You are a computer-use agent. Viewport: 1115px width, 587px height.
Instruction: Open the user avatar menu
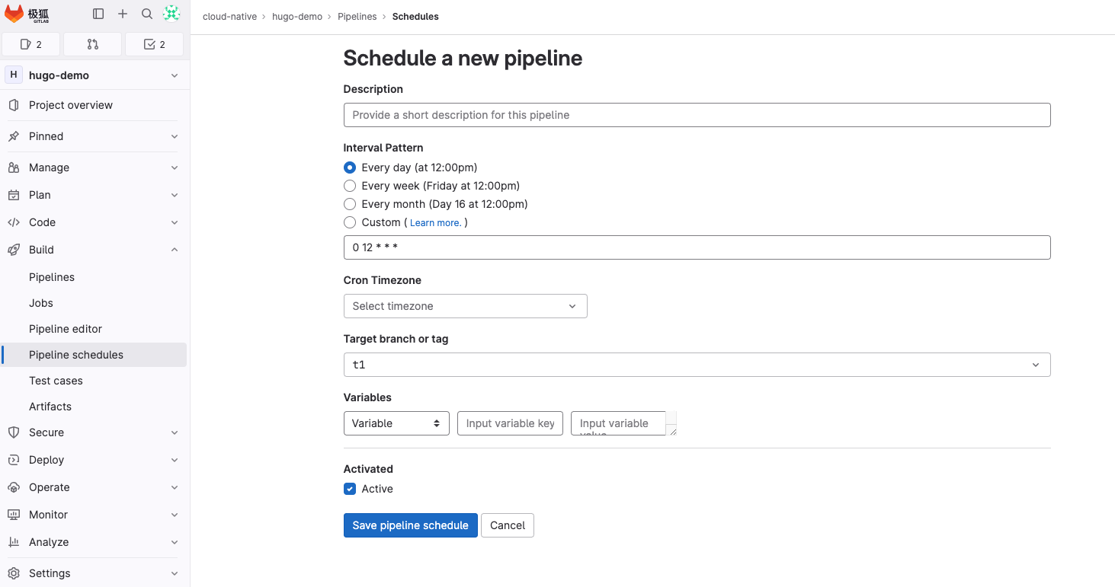pos(171,13)
